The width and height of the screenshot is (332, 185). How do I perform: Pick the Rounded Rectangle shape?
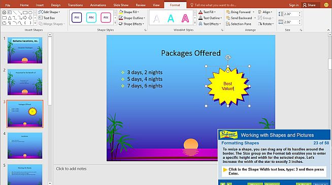click(x=4, y=18)
